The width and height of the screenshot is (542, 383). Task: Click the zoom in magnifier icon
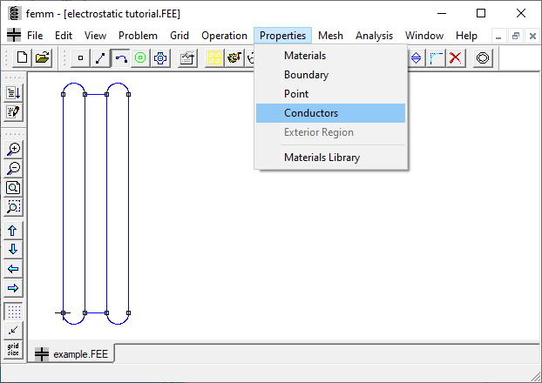pos(14,149)
